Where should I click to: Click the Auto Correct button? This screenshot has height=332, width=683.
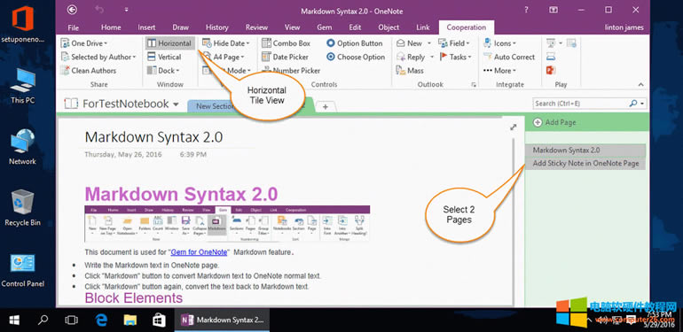tap(509, 57)
